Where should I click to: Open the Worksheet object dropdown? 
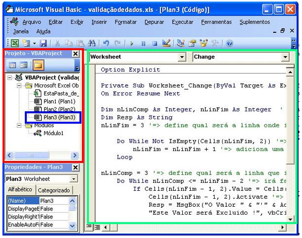pyautogui.click(x=182, y=57)
